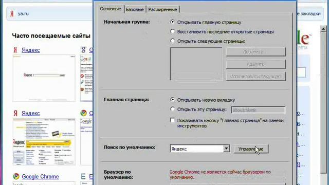Click the startup pages list box

(x=196, y=64)
